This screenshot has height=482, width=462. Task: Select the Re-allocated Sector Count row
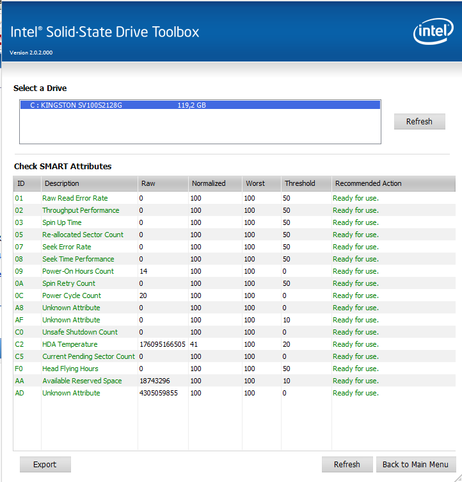234,235
